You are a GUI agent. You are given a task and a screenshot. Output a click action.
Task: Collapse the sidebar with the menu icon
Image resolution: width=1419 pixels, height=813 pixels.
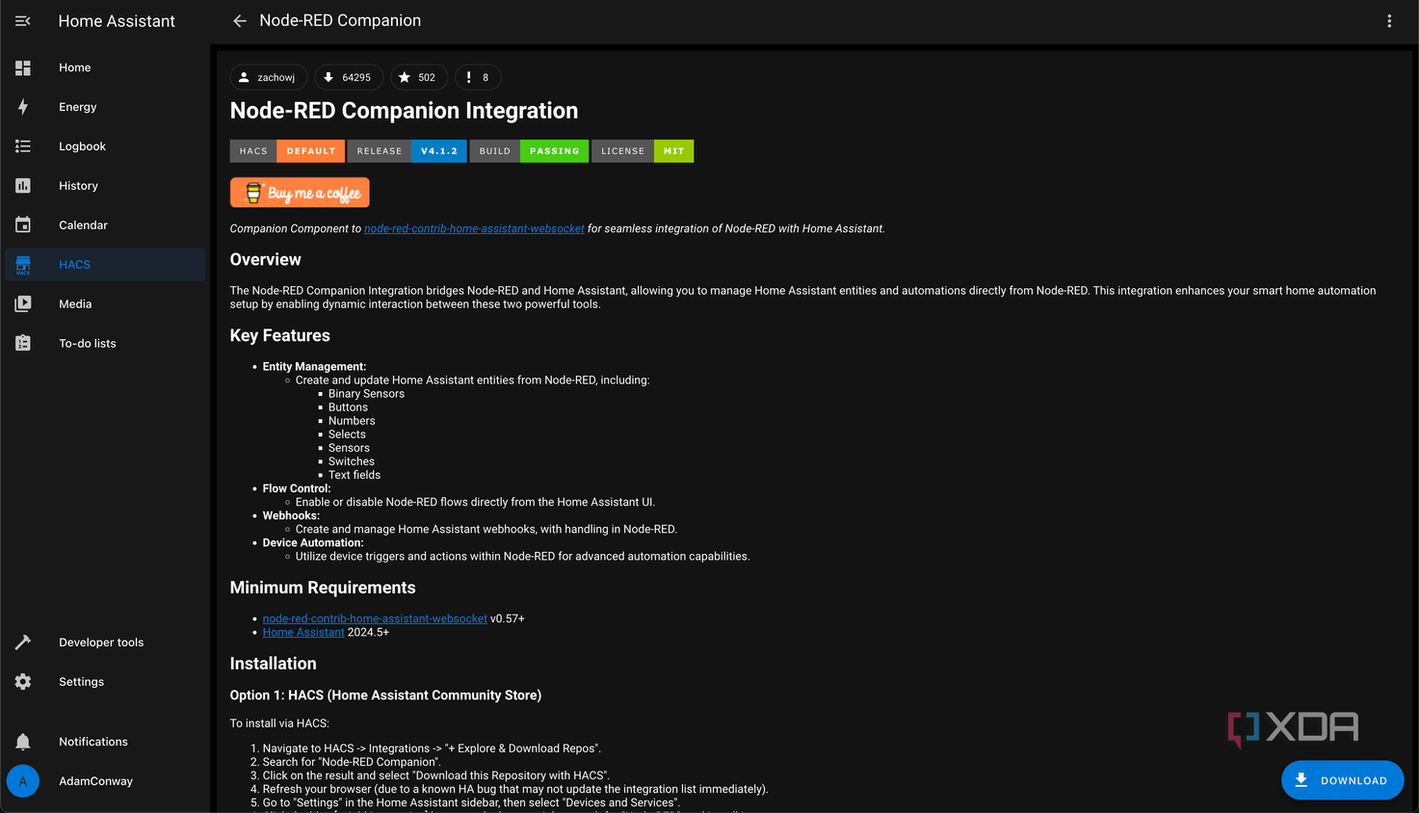click(23, 21)
